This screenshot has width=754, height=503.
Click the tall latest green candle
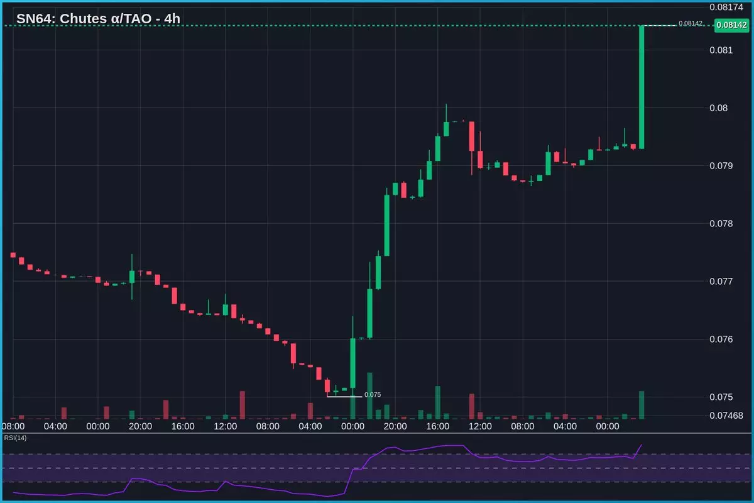[x=642, y=88]
